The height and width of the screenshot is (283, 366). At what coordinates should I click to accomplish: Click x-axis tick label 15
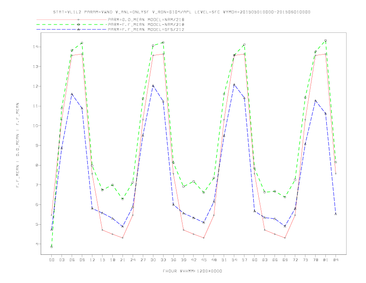[x=102, y=260]
